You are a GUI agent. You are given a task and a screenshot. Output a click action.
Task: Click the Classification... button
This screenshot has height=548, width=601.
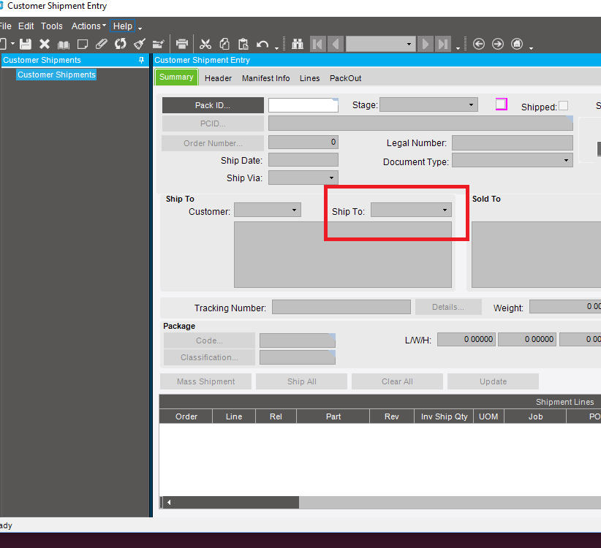[x=209, y=357]
